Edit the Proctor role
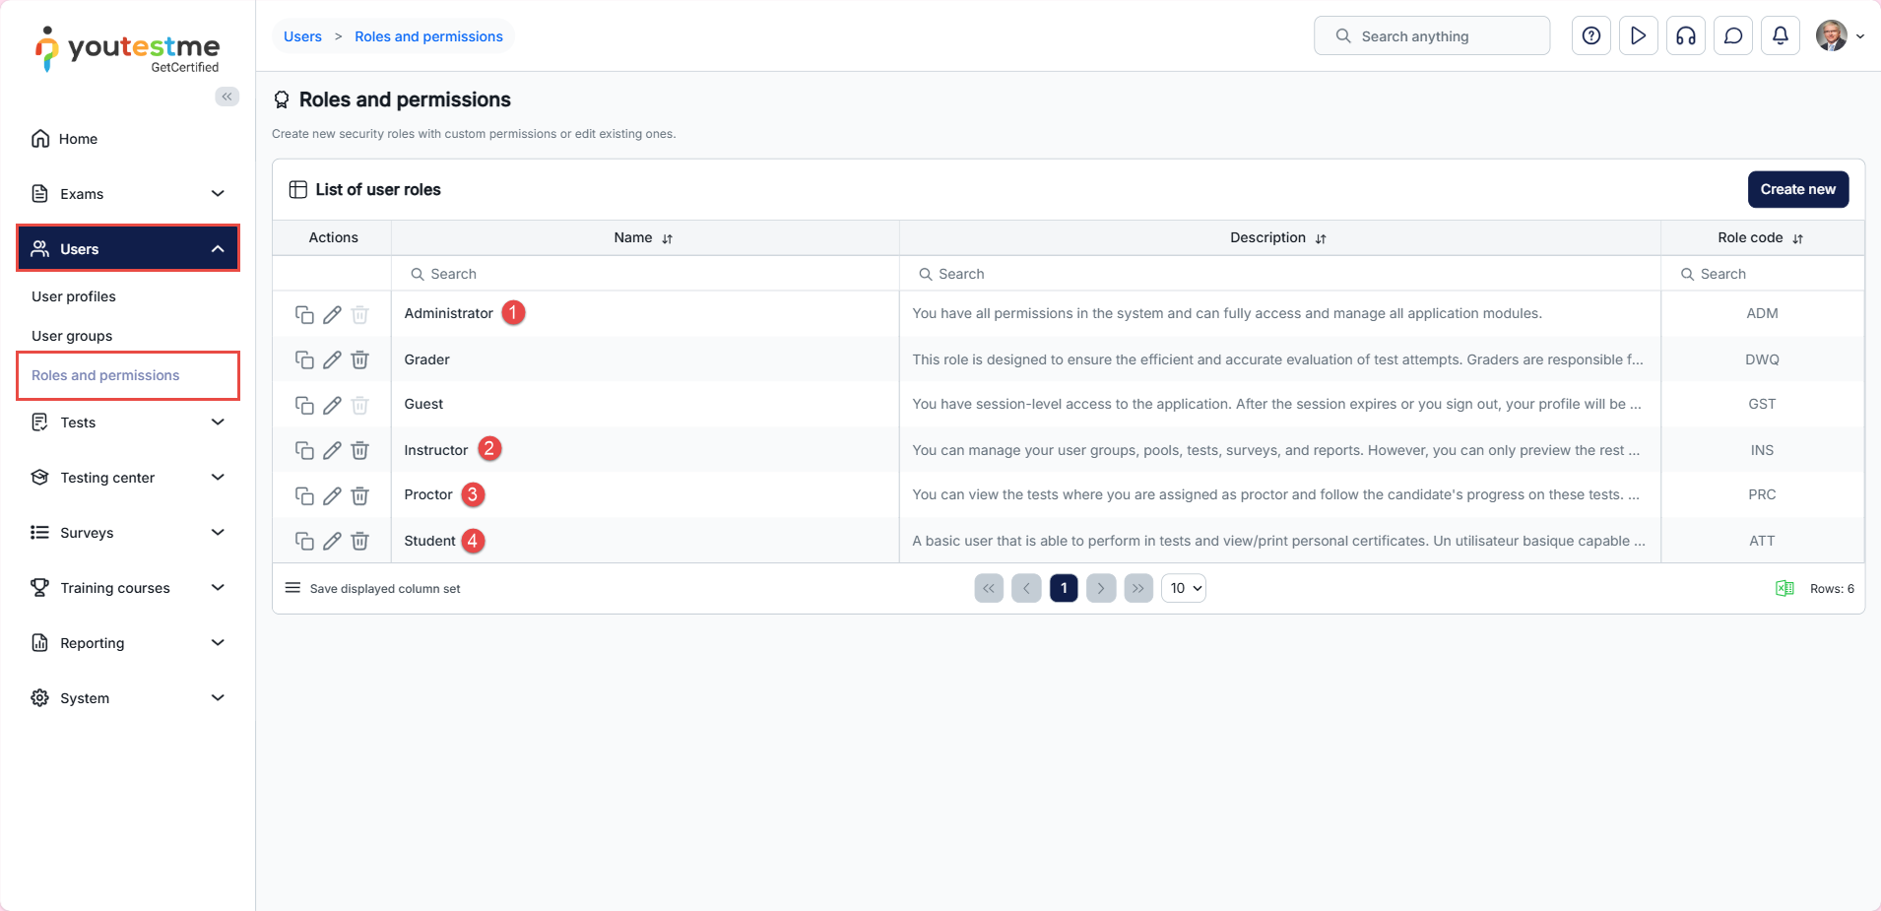Screen dimensions: 1881x911 pos(332,495)
